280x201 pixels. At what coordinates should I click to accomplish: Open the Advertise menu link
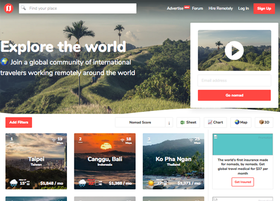175,9
